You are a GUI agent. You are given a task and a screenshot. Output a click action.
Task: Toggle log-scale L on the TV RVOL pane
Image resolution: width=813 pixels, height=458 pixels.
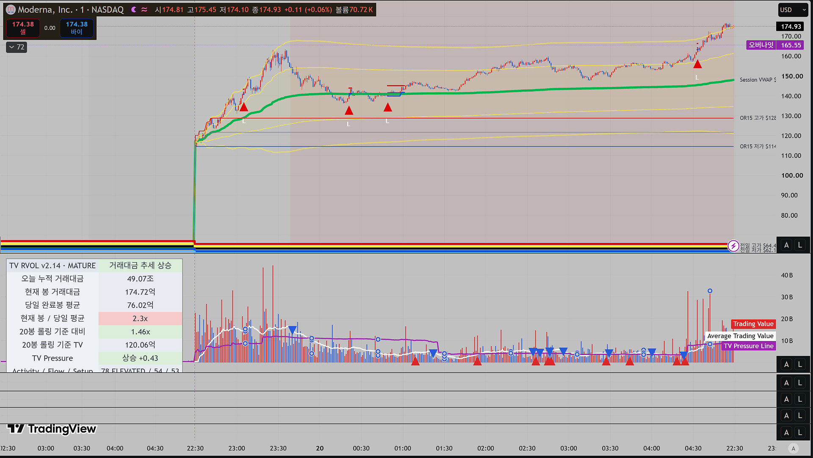coord(800,364)
